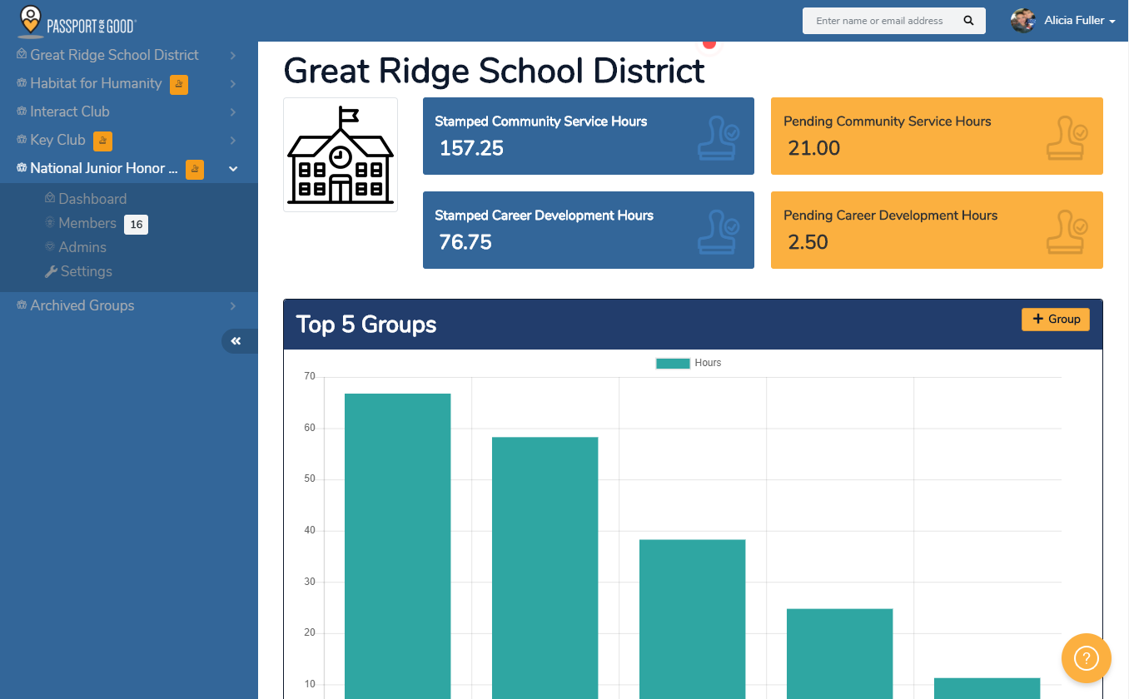Image resolution: width=1129 pixels, height=699 pixels.
Task: Click the magnifier search icon
Action: [968, 21]
